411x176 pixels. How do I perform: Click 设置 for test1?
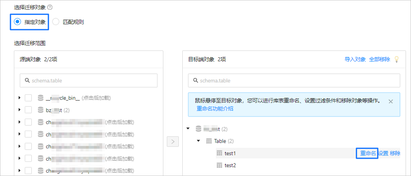tap(383, 153)
